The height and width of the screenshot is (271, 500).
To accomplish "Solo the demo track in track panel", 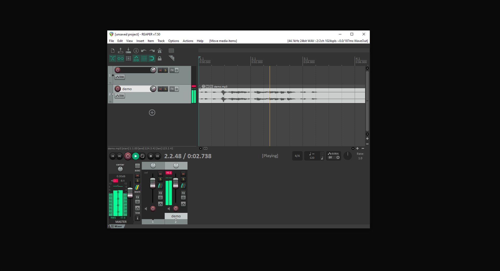I will [165, 89].
